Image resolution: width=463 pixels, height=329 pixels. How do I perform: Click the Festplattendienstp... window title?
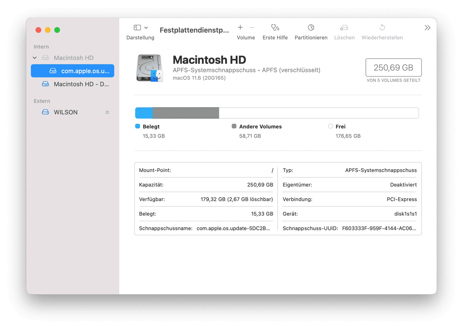pyautogui.click(x=194, y=30)
